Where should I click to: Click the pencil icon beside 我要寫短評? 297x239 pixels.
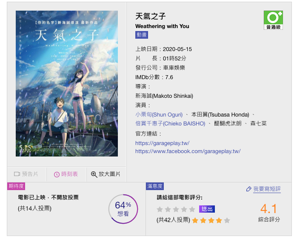pyautogui.click(x=248, y=189)
